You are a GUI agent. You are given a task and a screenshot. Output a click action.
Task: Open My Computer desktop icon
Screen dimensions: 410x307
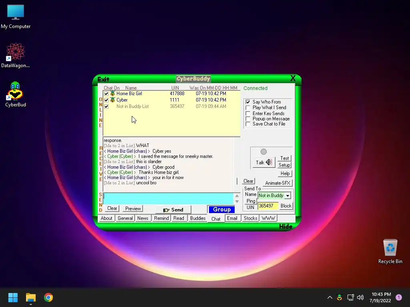[x=16, y=17]
